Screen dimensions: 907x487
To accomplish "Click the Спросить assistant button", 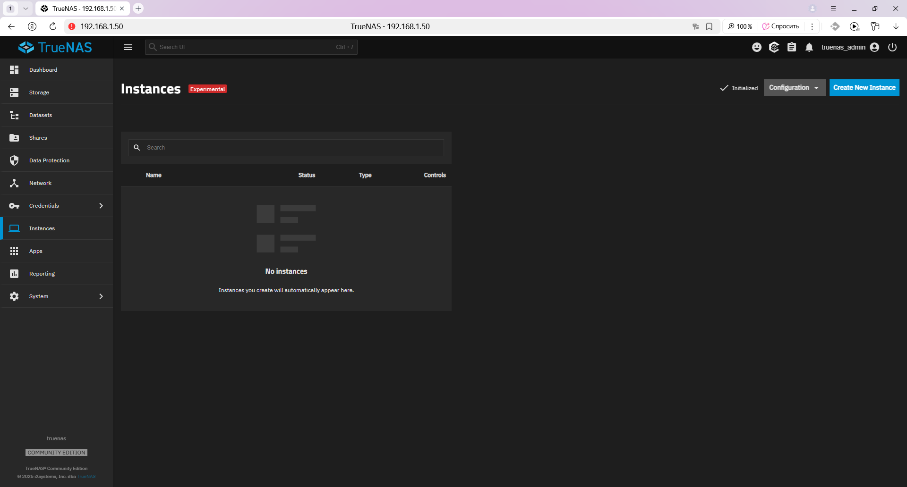I will pyautogui.click(x=780, y=26).
